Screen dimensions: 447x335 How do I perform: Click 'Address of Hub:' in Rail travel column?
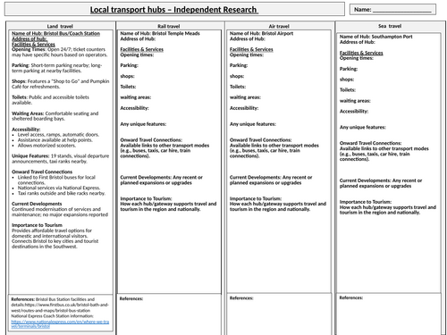[x=138, y=38]
